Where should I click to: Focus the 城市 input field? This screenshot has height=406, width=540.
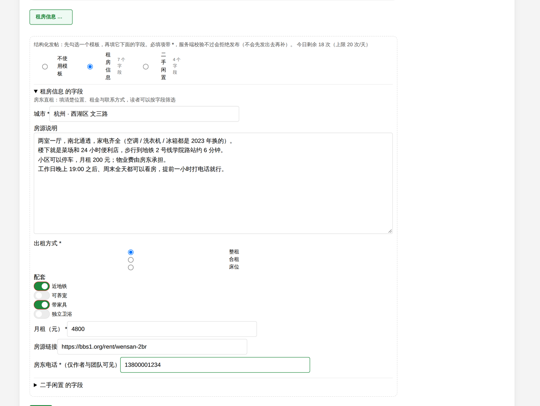tap(144, 114)
